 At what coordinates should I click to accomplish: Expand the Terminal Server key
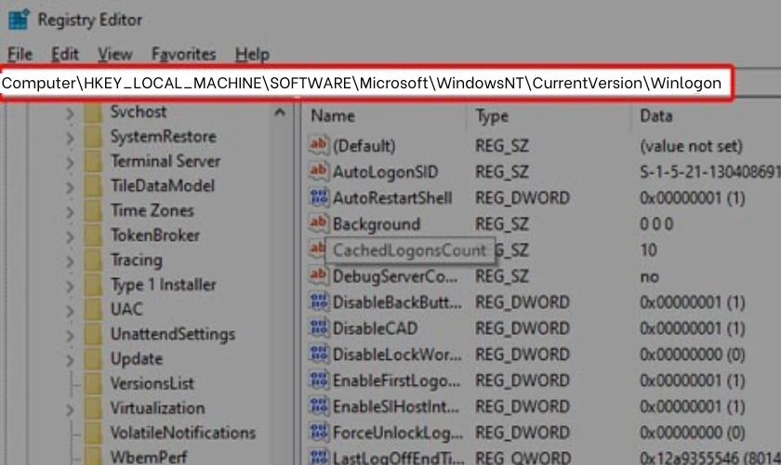pyautogui.click(x=70, y=163)
